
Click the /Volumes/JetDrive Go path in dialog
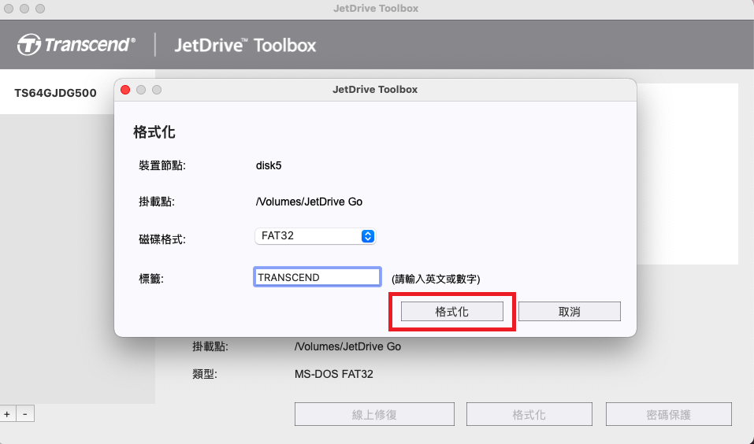click(x=309, y=202)
